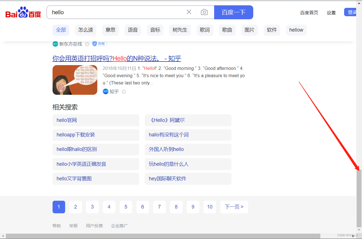Click related search hello文字背景图

tap(96, 179)
